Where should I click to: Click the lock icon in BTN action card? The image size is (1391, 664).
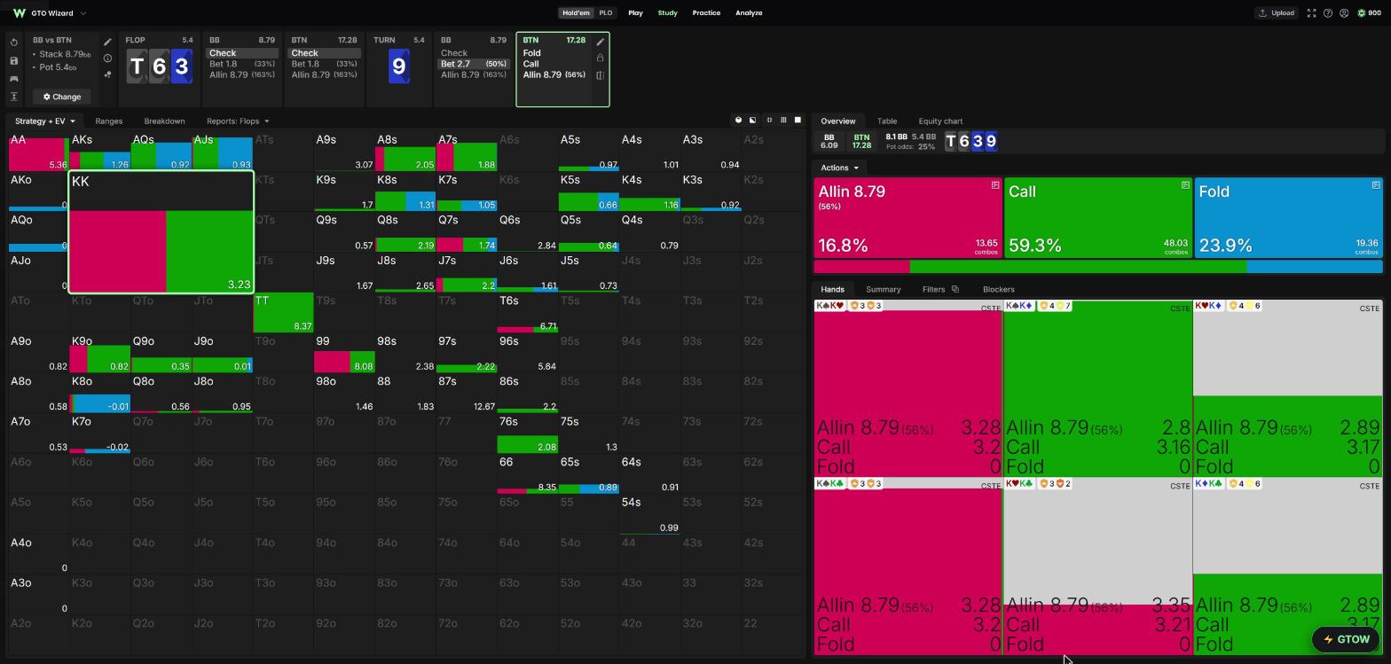(601, 59)
